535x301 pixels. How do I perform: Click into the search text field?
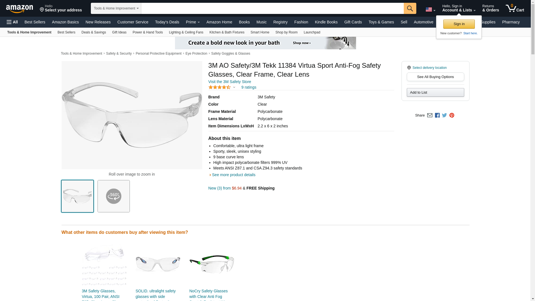272,8
